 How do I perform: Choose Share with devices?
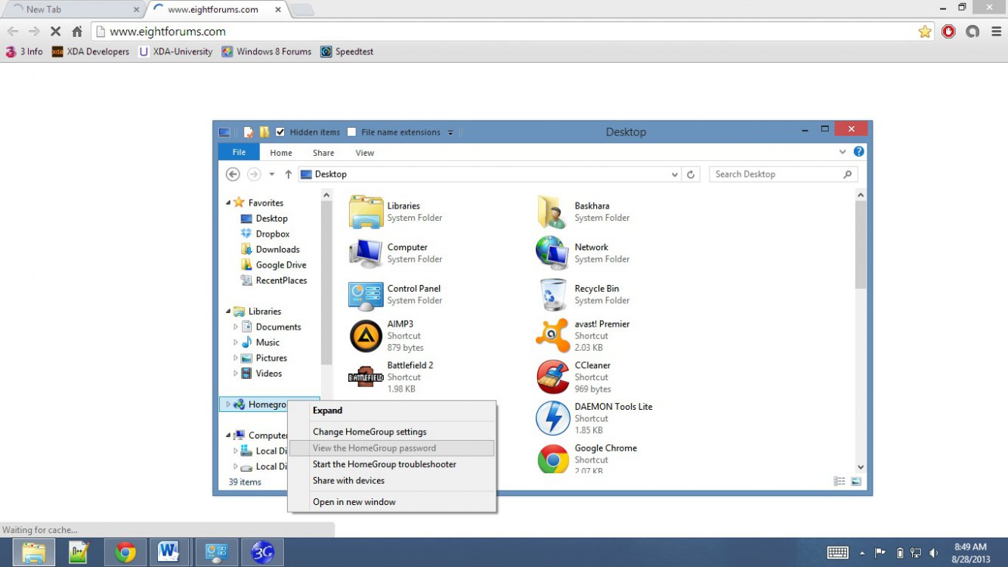click(392, 481)
